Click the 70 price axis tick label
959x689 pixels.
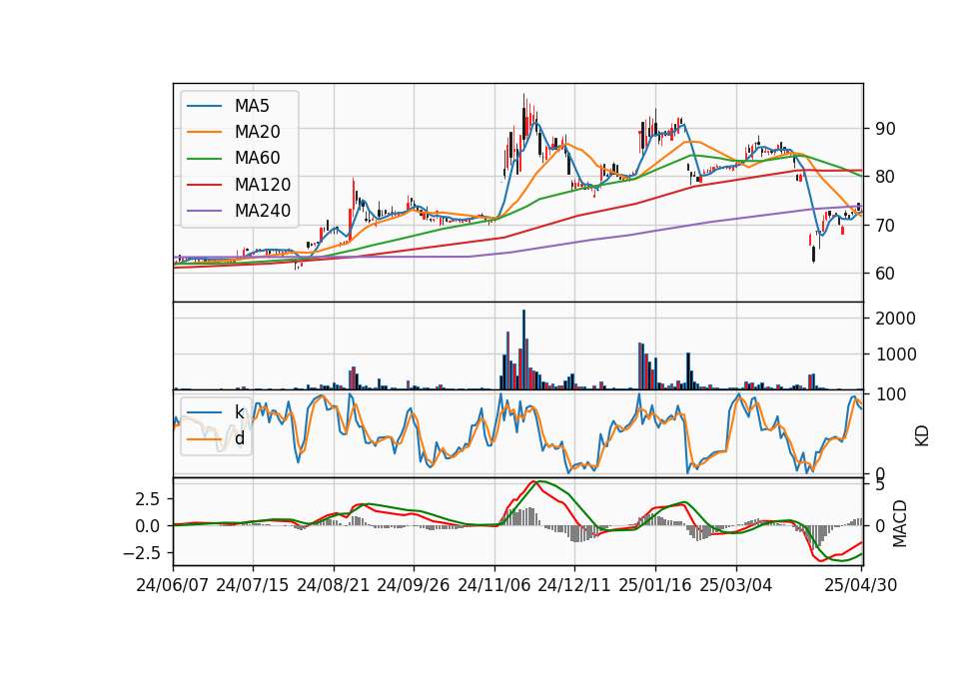pos(885,226)
